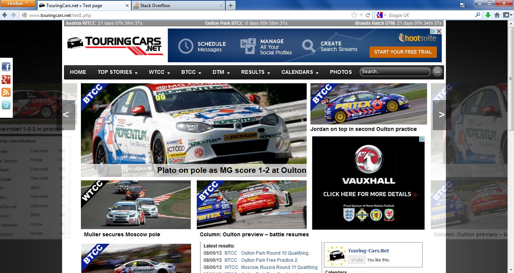The height and width of the screenshot is (273, 514).
Task: Open PHOTOS in navigation bar
Action: 341,72
